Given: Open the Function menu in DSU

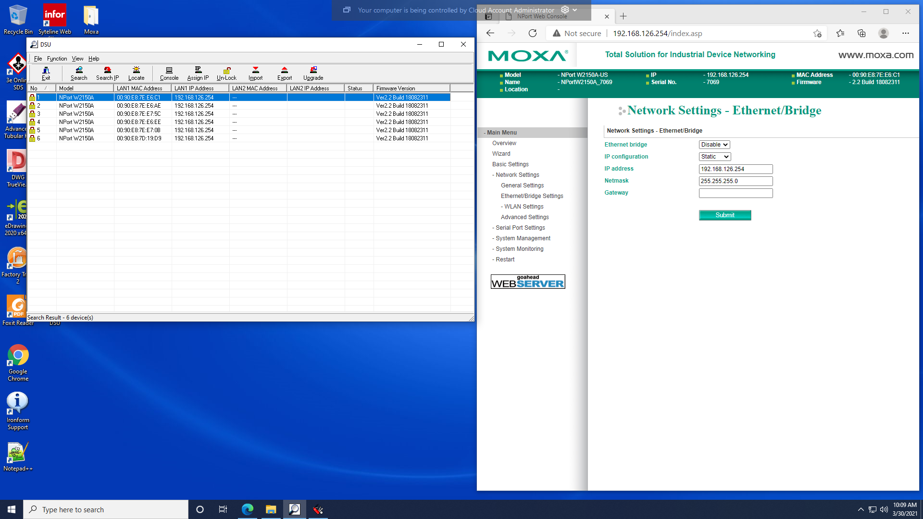Looking at the screenshot, I should pyautogui.click(x=57, y=59).
